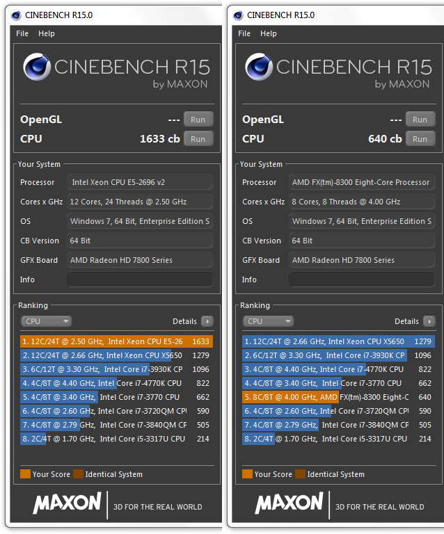Click the Cinebench app icon in the 640 cb window title bar

(237, 15)
